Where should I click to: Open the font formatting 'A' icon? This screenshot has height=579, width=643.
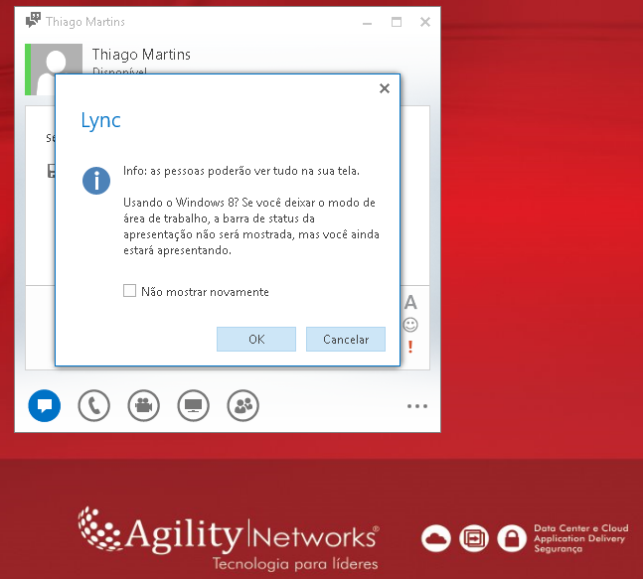(410, 303)
